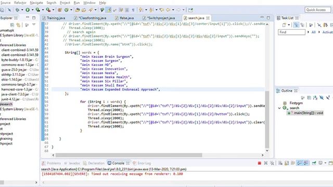This screenshot has height=187, width=333.
Task: Switch to the Training.java editor tab
Action: [54, 18]
